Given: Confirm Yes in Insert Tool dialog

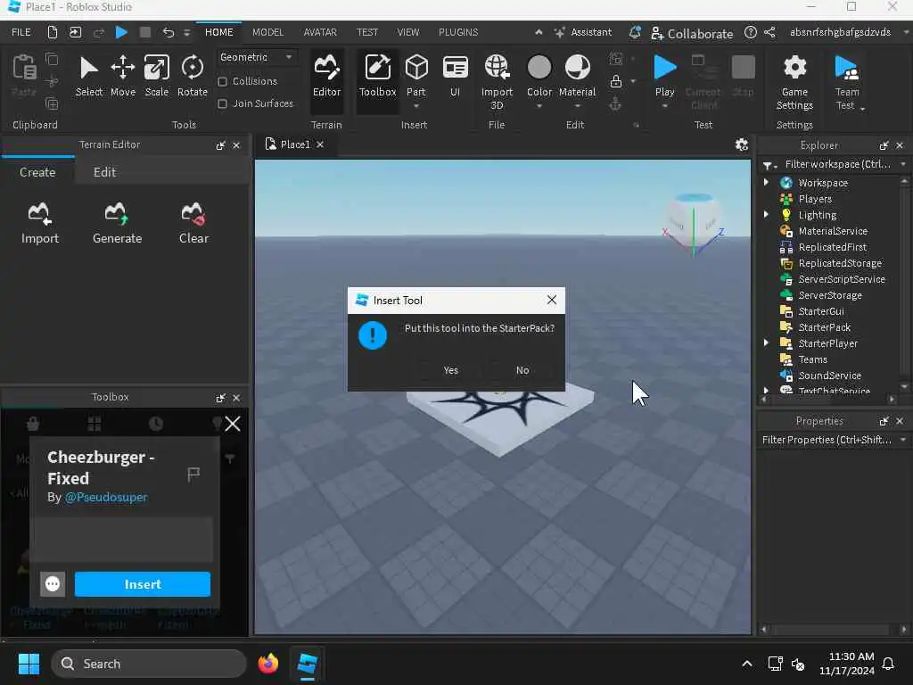Looking at the screenshot, I should tap(450, 370).
